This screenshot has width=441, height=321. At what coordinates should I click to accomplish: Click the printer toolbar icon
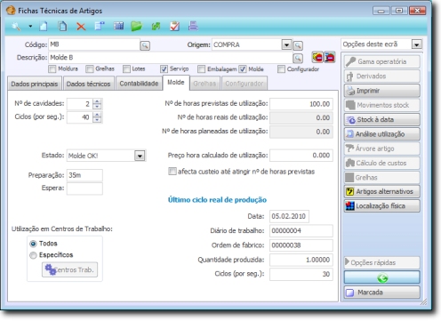[193, 26]
